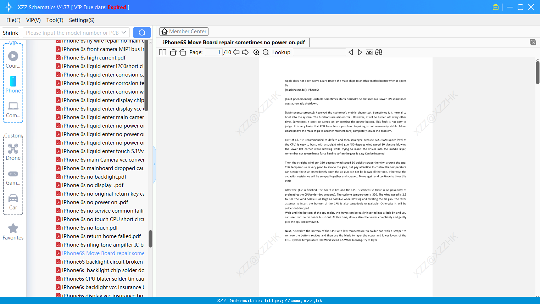
Task: Open the Drone category icon
Action: click(13, 152)
